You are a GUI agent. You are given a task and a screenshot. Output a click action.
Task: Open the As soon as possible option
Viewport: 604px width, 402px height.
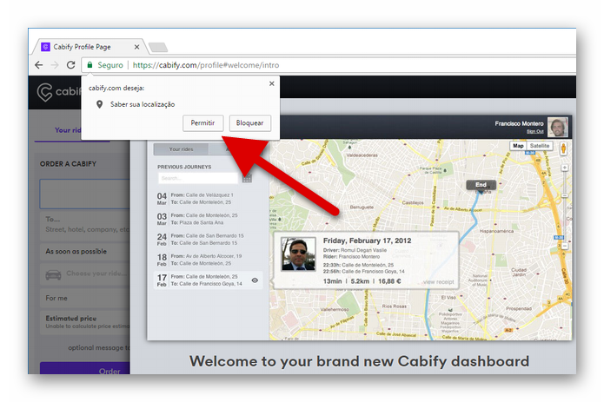[85, 251]
